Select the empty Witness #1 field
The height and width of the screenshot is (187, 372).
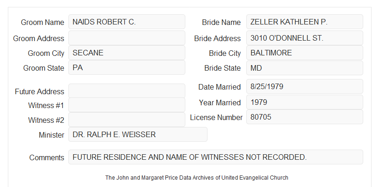[127, 105]
